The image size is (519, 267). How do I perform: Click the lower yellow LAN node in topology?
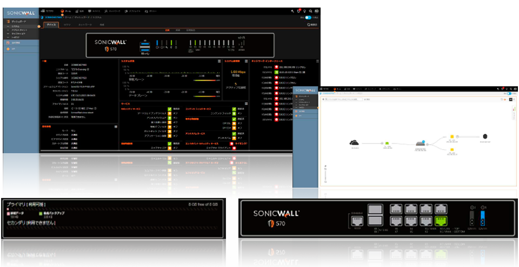452,150
